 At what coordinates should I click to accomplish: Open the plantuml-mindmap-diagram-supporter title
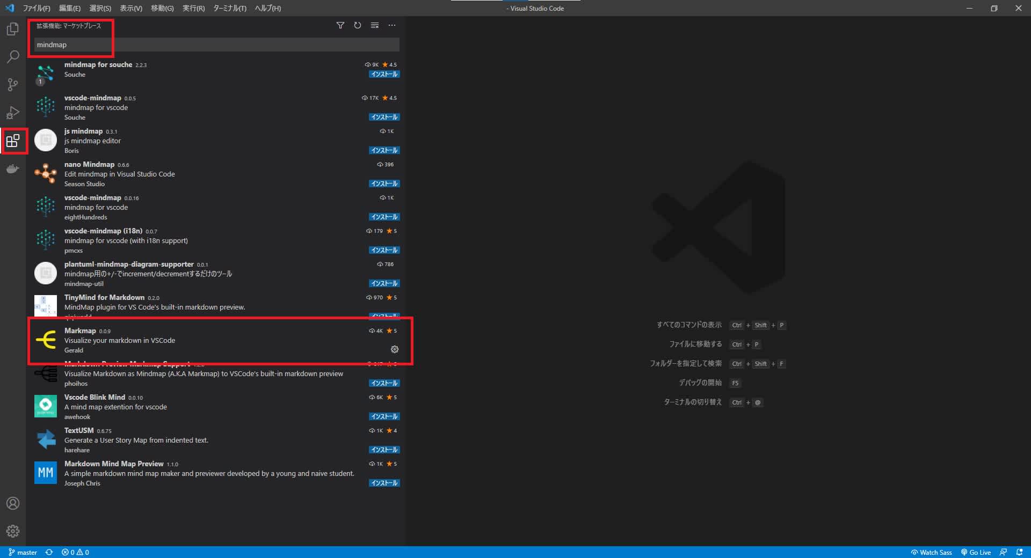tap(129, 264)
